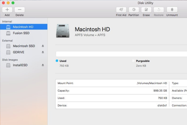Click the Macintosh HD sidebar drive icon

(8, 27)
